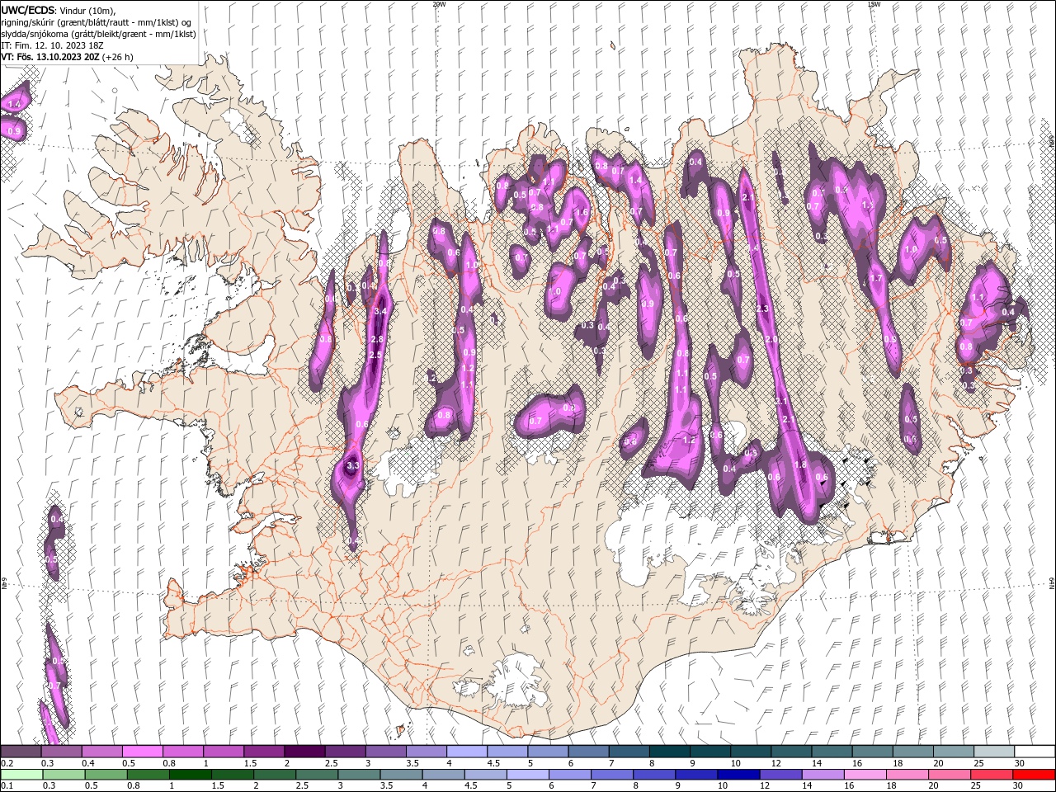Pick the darkest green 1–1.5 rain swatch
Screen dimensions: 1056x792
tap(191, 775)
